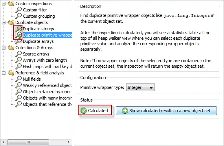Collapse the Reference & field analysis node
224x146 pixels.
click(4, 73)
